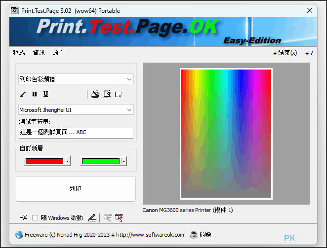The height and width of the screenshot is (248, 327).
Task: Click the zoom in magnifier icon
Action: [x=119, y=218]
